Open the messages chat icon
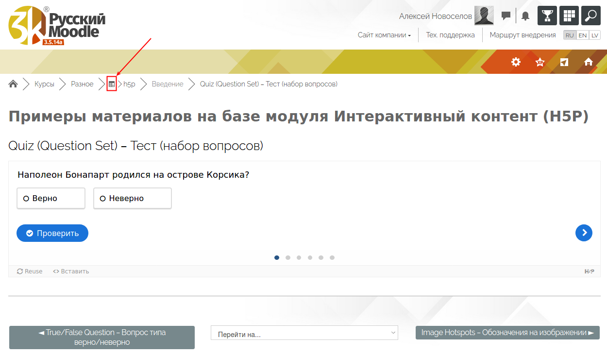The height and width of the screenshot is (355, 607). [x=506, y=16]
